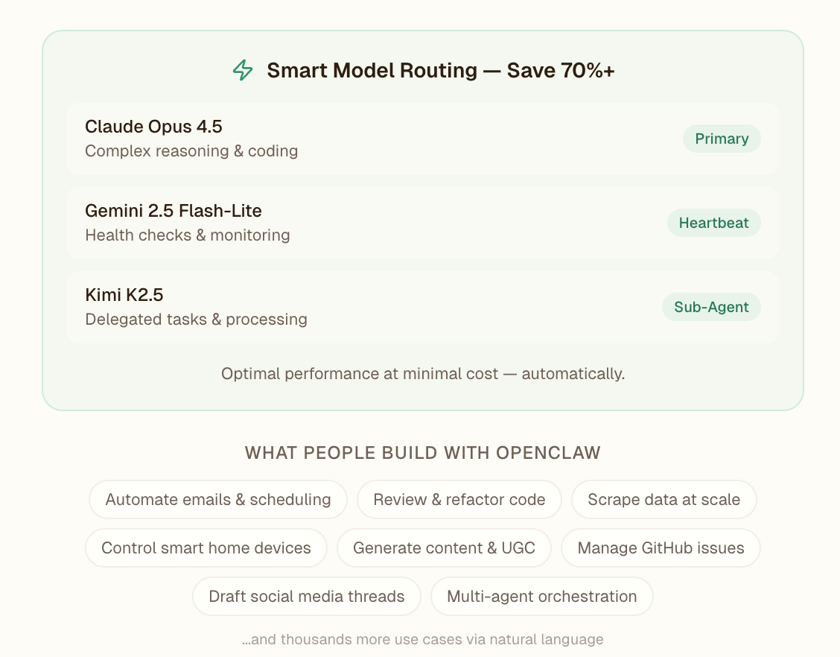Click the Heartbeat badge
This screenshot has height=657, width=840.
[x=713, y=223]
